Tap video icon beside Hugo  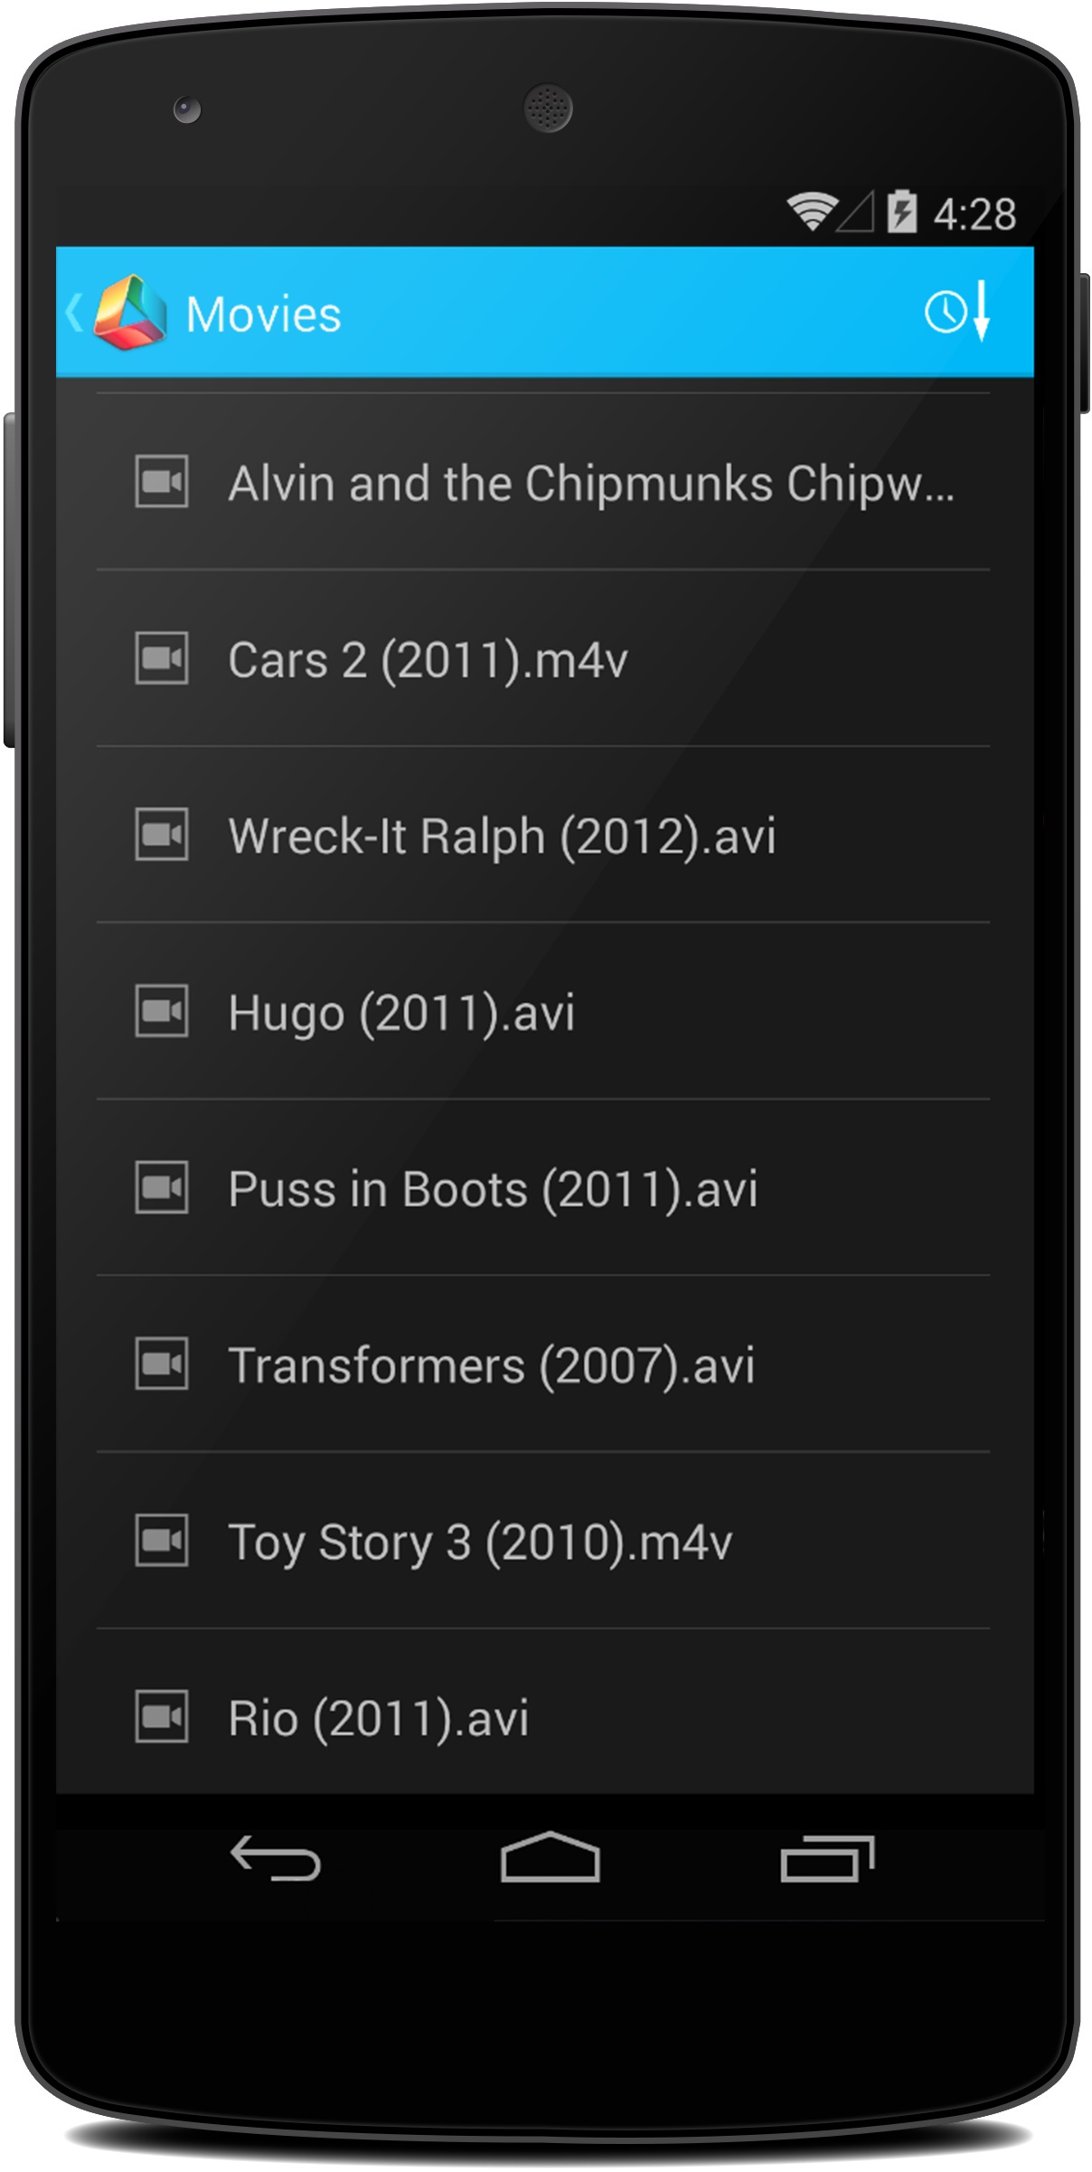point(162,1011)
